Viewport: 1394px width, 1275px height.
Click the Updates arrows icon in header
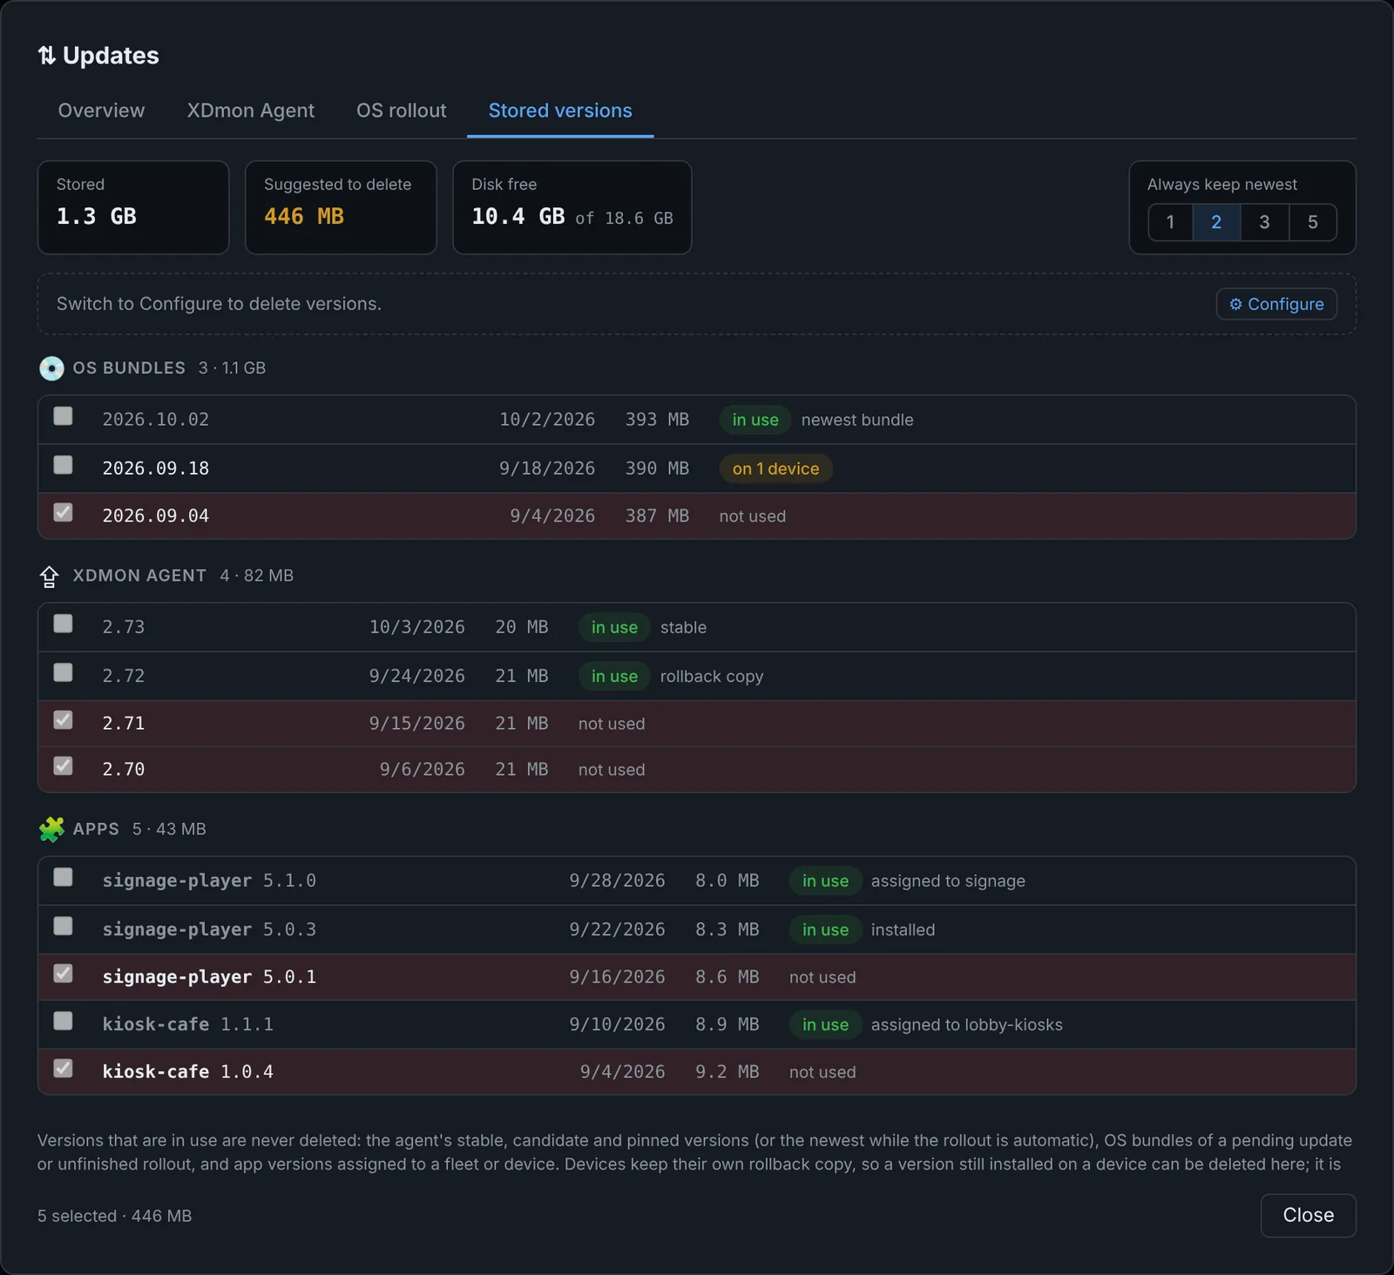(x=47, y=56)
